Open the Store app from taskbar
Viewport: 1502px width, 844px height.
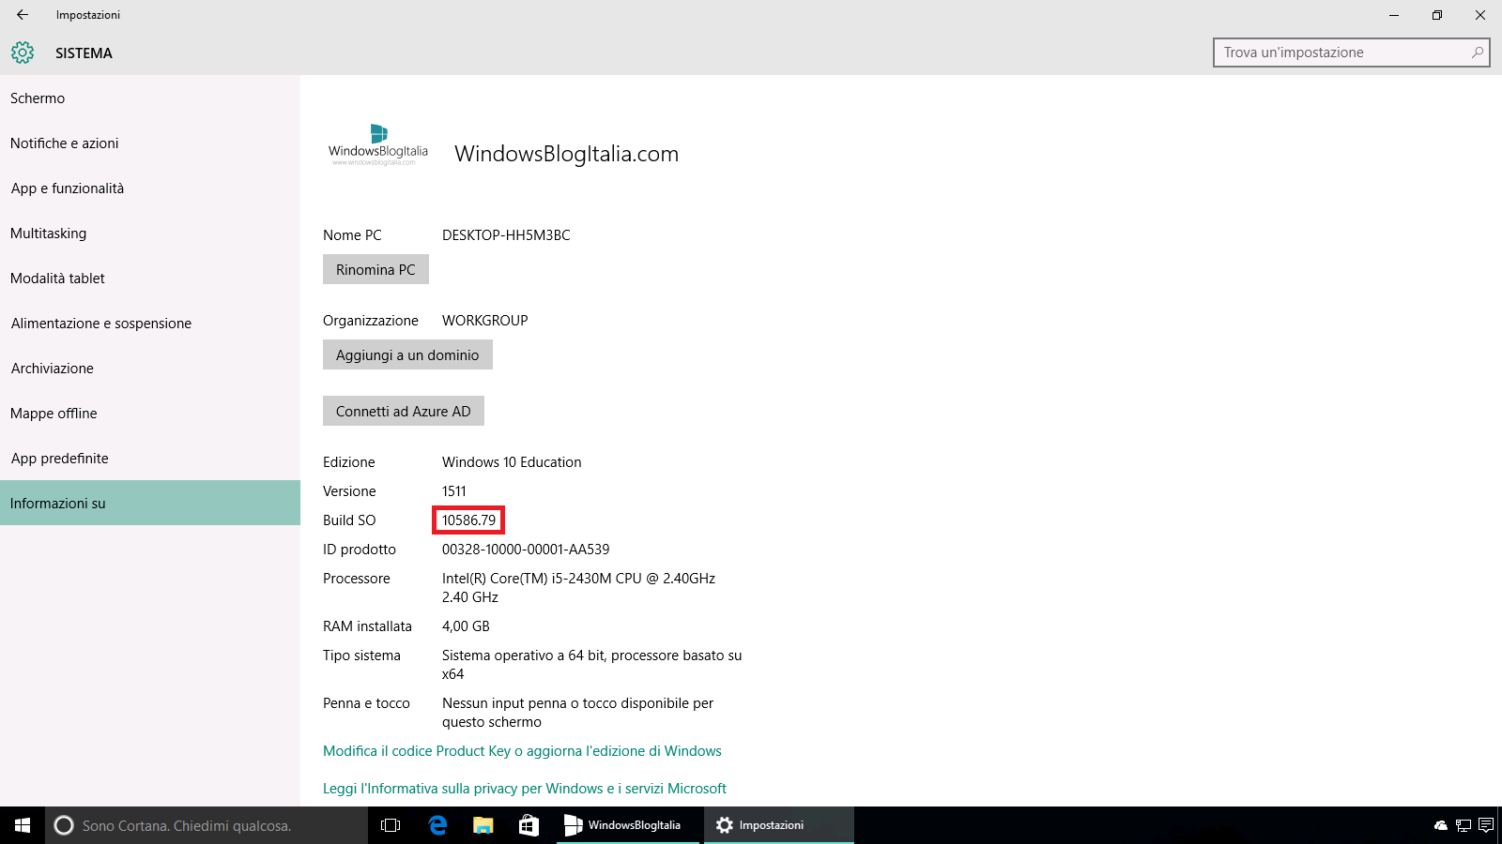coord(529,825)
